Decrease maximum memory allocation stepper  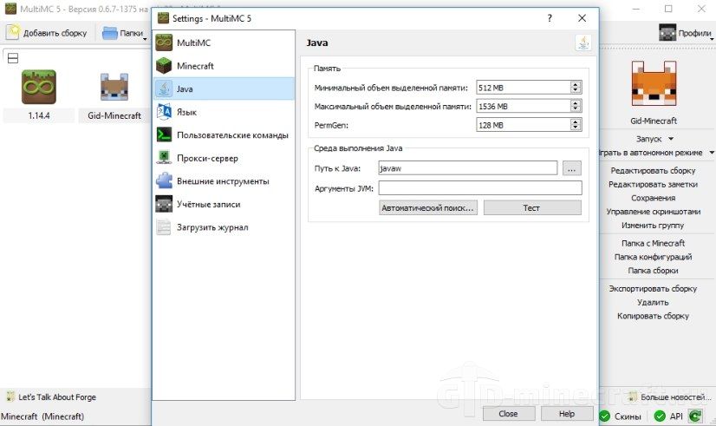click(576, 108)
